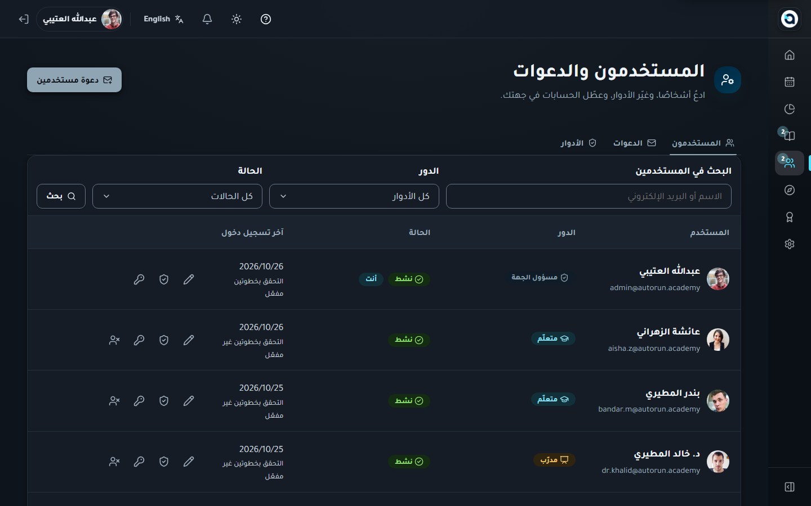
Task: Open shield icon for د. خالد المطيري
Action: tap(164, 462)
